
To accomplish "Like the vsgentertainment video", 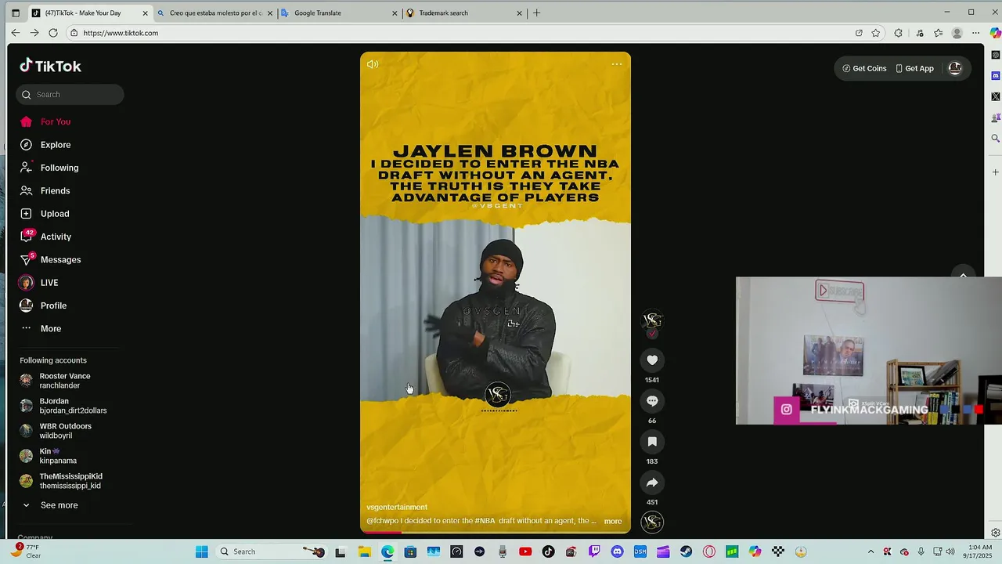I will pyautogui.click(x=652, y=360).
